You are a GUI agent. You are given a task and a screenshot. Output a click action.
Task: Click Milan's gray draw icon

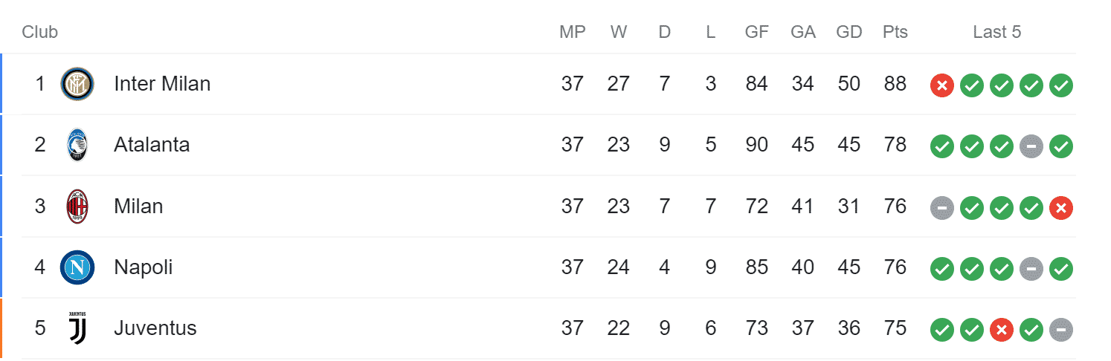click(941, 208)
